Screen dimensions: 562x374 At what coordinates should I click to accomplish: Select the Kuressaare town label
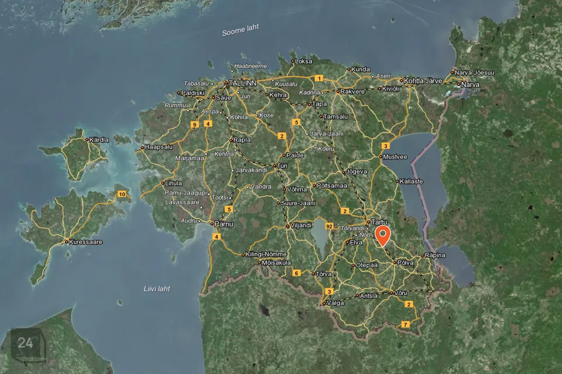point(85,243)
